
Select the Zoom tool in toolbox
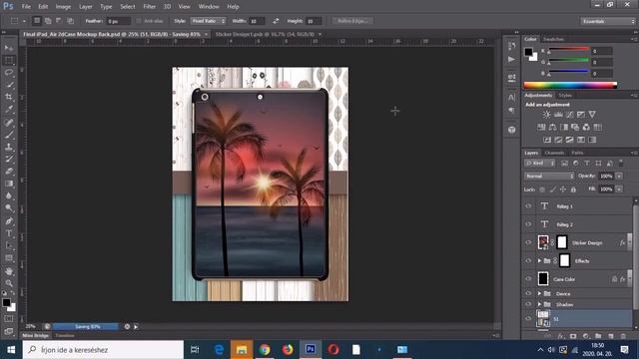(x=9, y=283)
